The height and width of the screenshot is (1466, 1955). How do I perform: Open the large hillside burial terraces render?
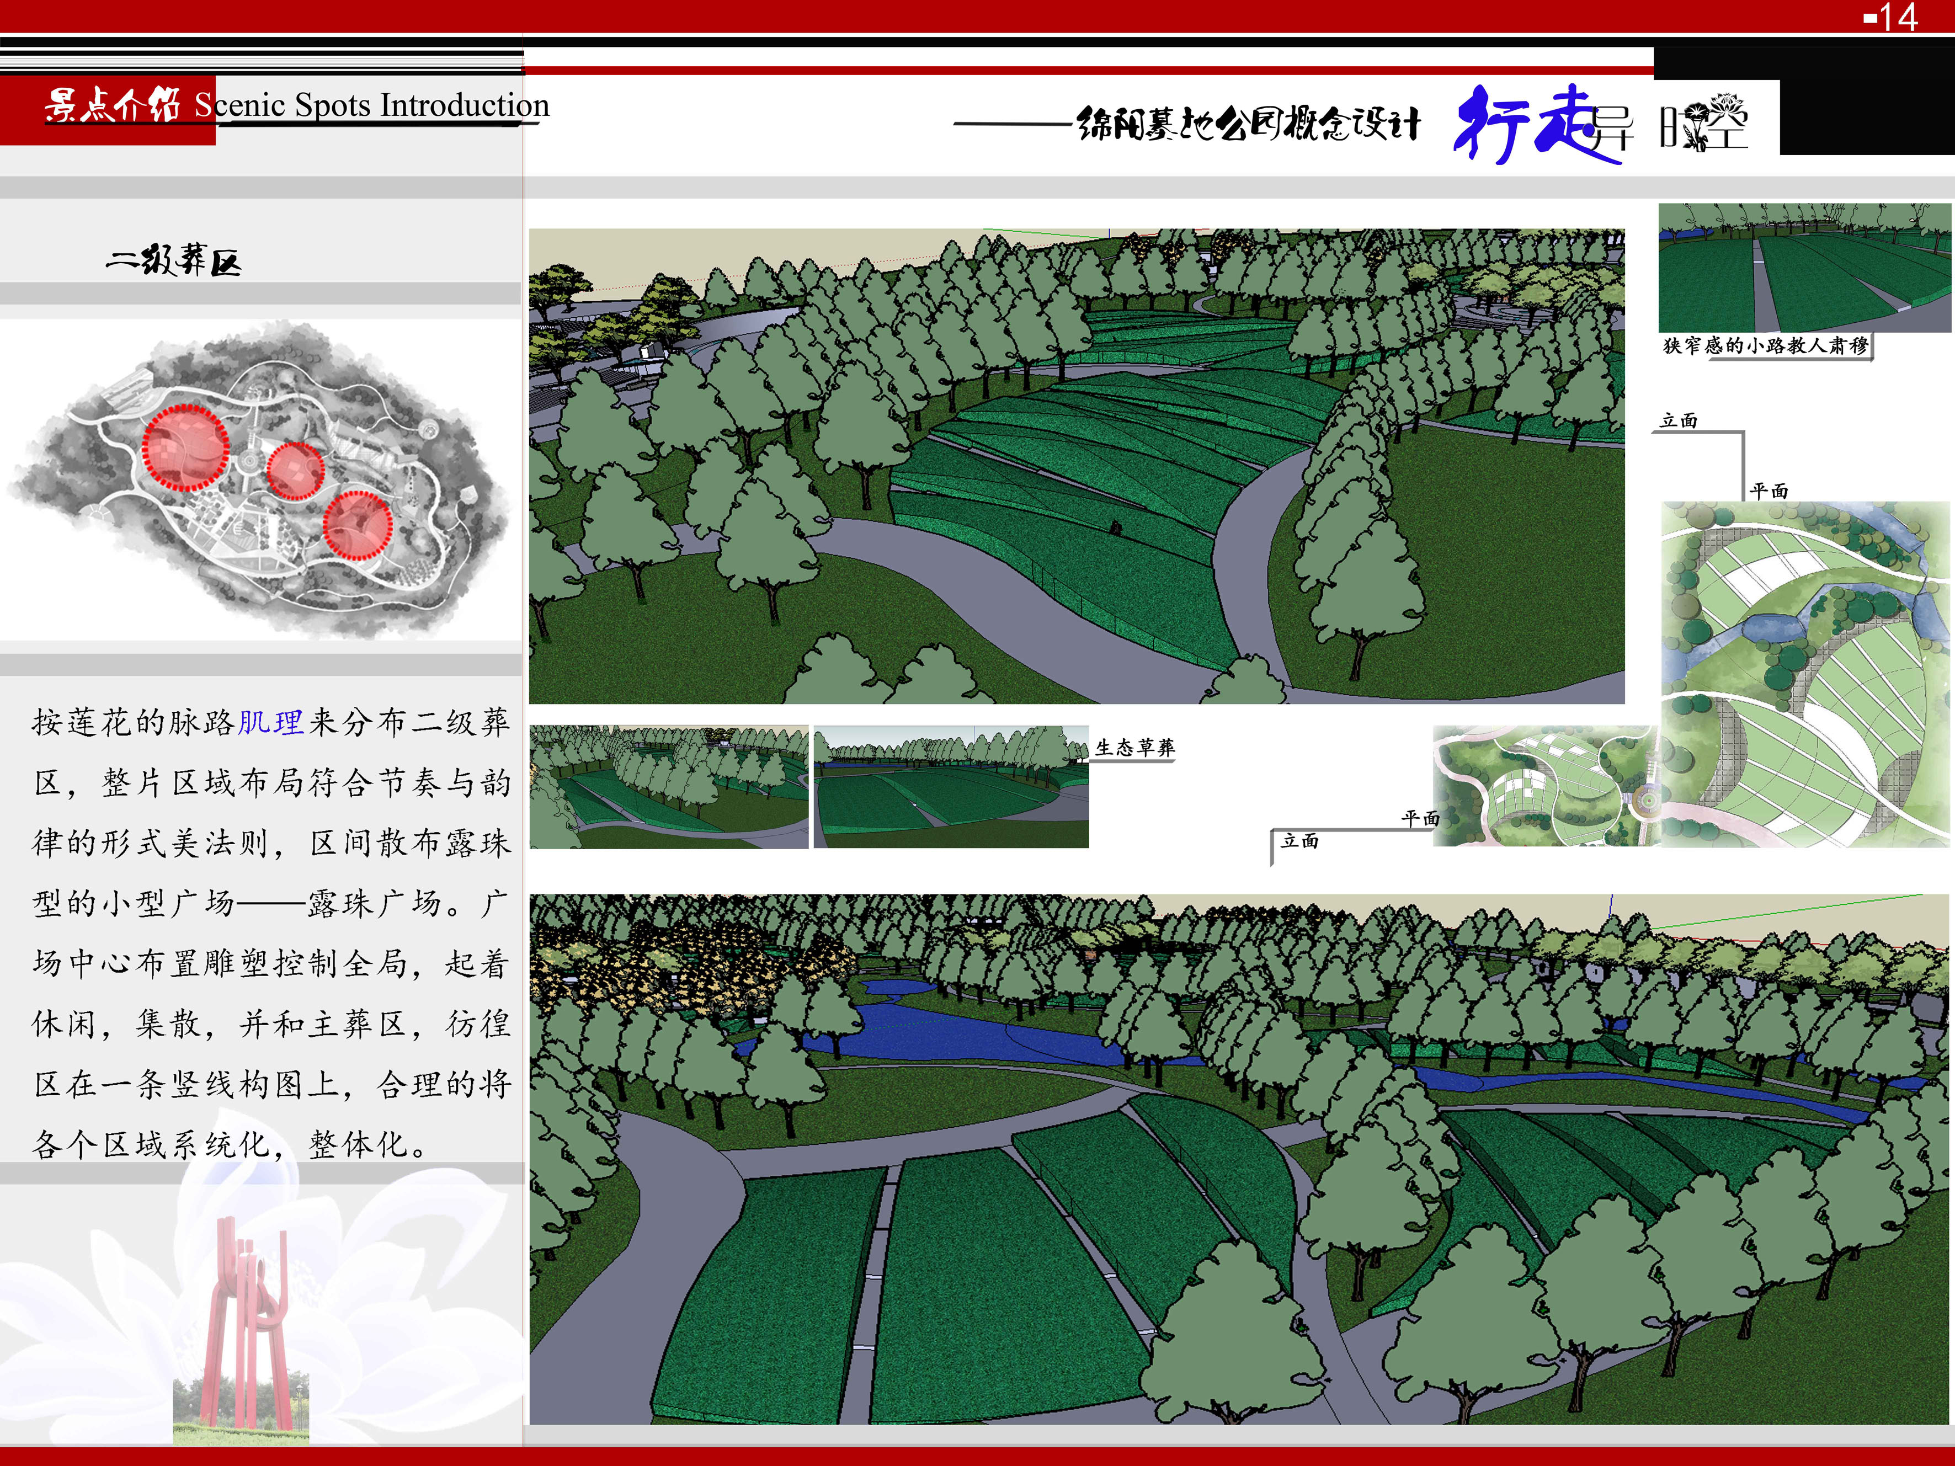click(1077, 467)
